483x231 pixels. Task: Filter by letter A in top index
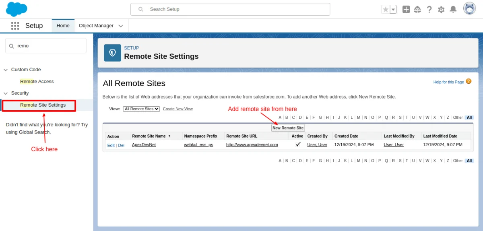coord(280,118)
